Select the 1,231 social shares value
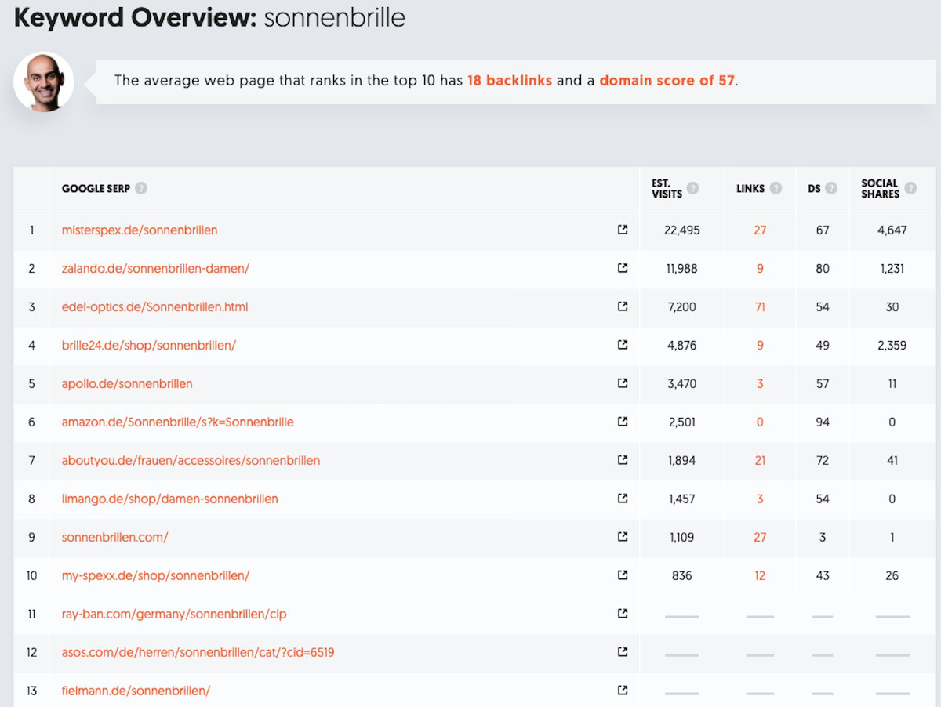Viewport: 941px width, 707px height. (892, 269)
